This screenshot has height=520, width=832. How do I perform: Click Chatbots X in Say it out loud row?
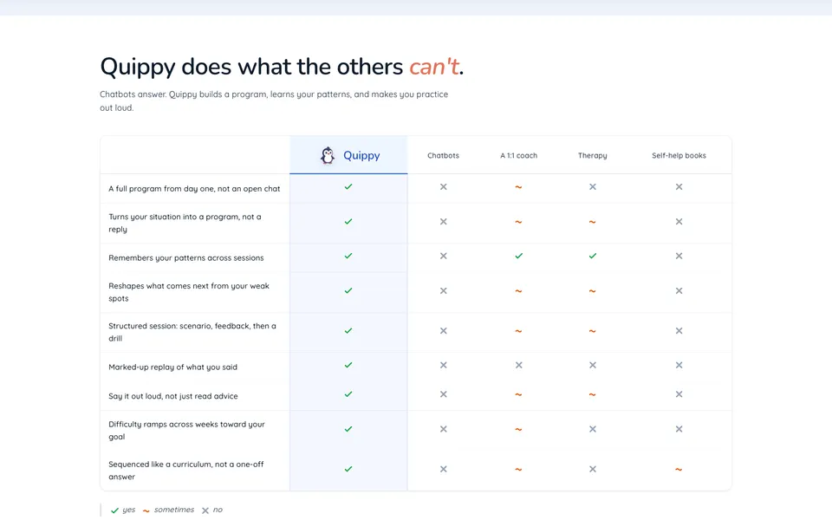443,394
